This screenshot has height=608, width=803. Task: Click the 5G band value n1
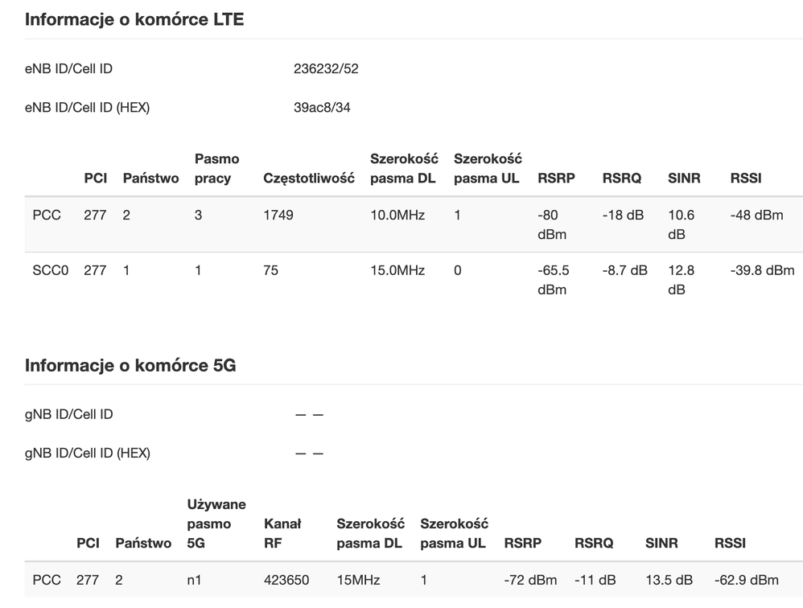(x=194, y=580)
